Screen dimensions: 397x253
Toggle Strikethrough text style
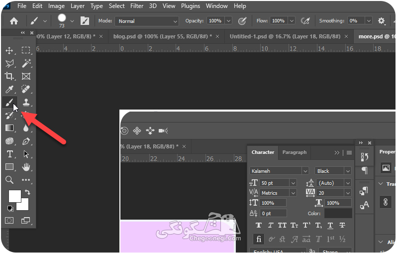click(x=342, y=225)
